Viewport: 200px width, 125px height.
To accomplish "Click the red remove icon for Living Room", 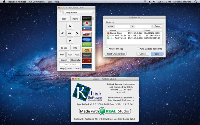I will click(108, 33).
